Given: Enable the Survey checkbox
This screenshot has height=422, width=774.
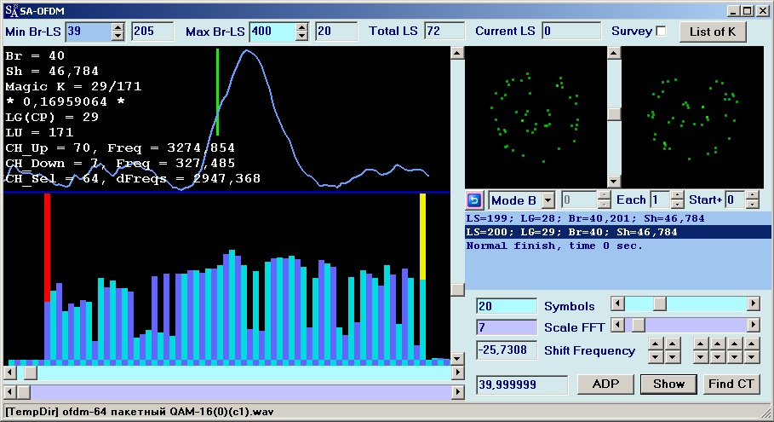Looking at the screenshot, I should [661, 32].
